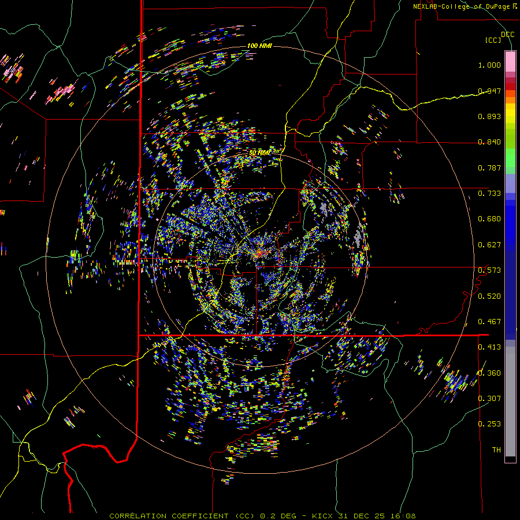Pick the gray segment of the color bar

pos(510,402)
